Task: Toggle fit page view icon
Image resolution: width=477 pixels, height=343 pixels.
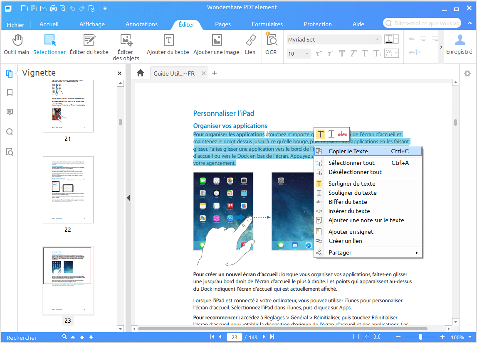Action: (366, 337)
